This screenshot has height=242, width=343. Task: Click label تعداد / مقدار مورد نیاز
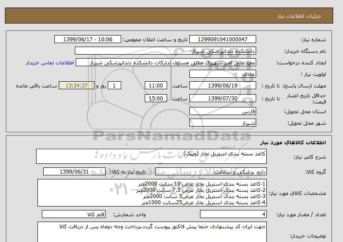coord(301,215)
